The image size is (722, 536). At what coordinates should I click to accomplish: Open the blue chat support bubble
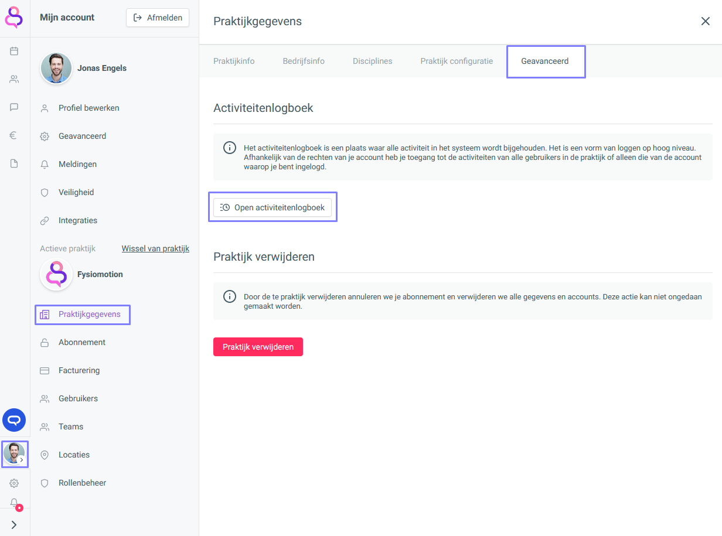14,420
